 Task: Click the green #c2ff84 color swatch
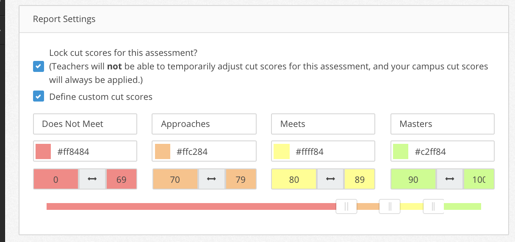(401, 151)
